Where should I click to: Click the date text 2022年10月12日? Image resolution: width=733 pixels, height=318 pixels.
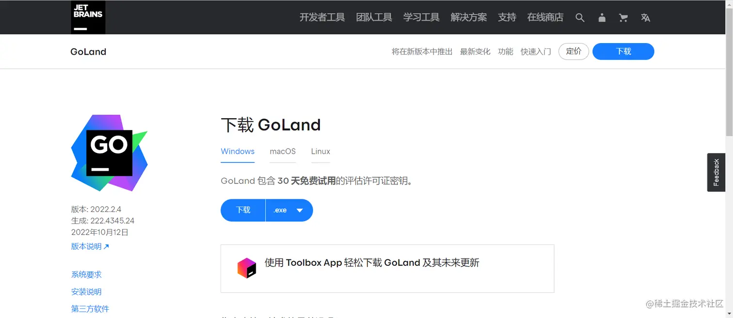coord(100,232)
